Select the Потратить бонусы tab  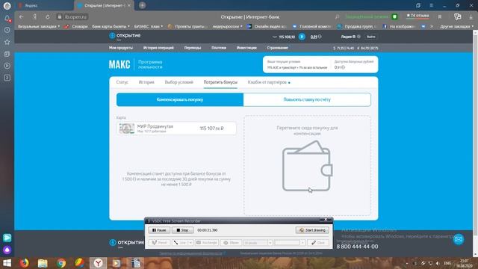click(220, 82)
